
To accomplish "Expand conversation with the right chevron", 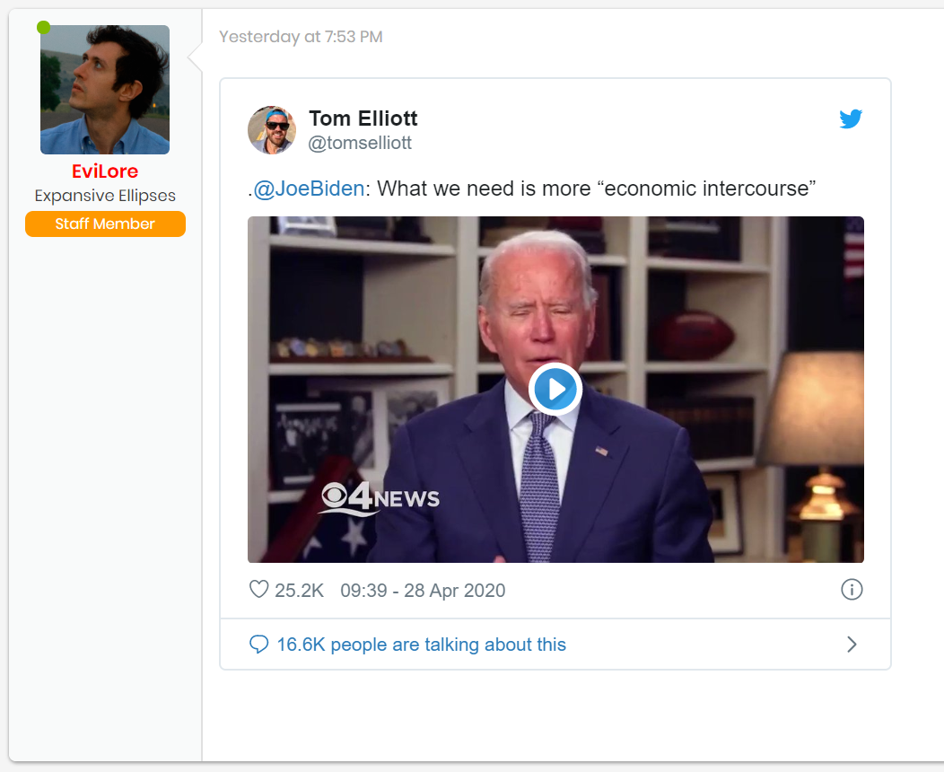I will pos(852,645).
